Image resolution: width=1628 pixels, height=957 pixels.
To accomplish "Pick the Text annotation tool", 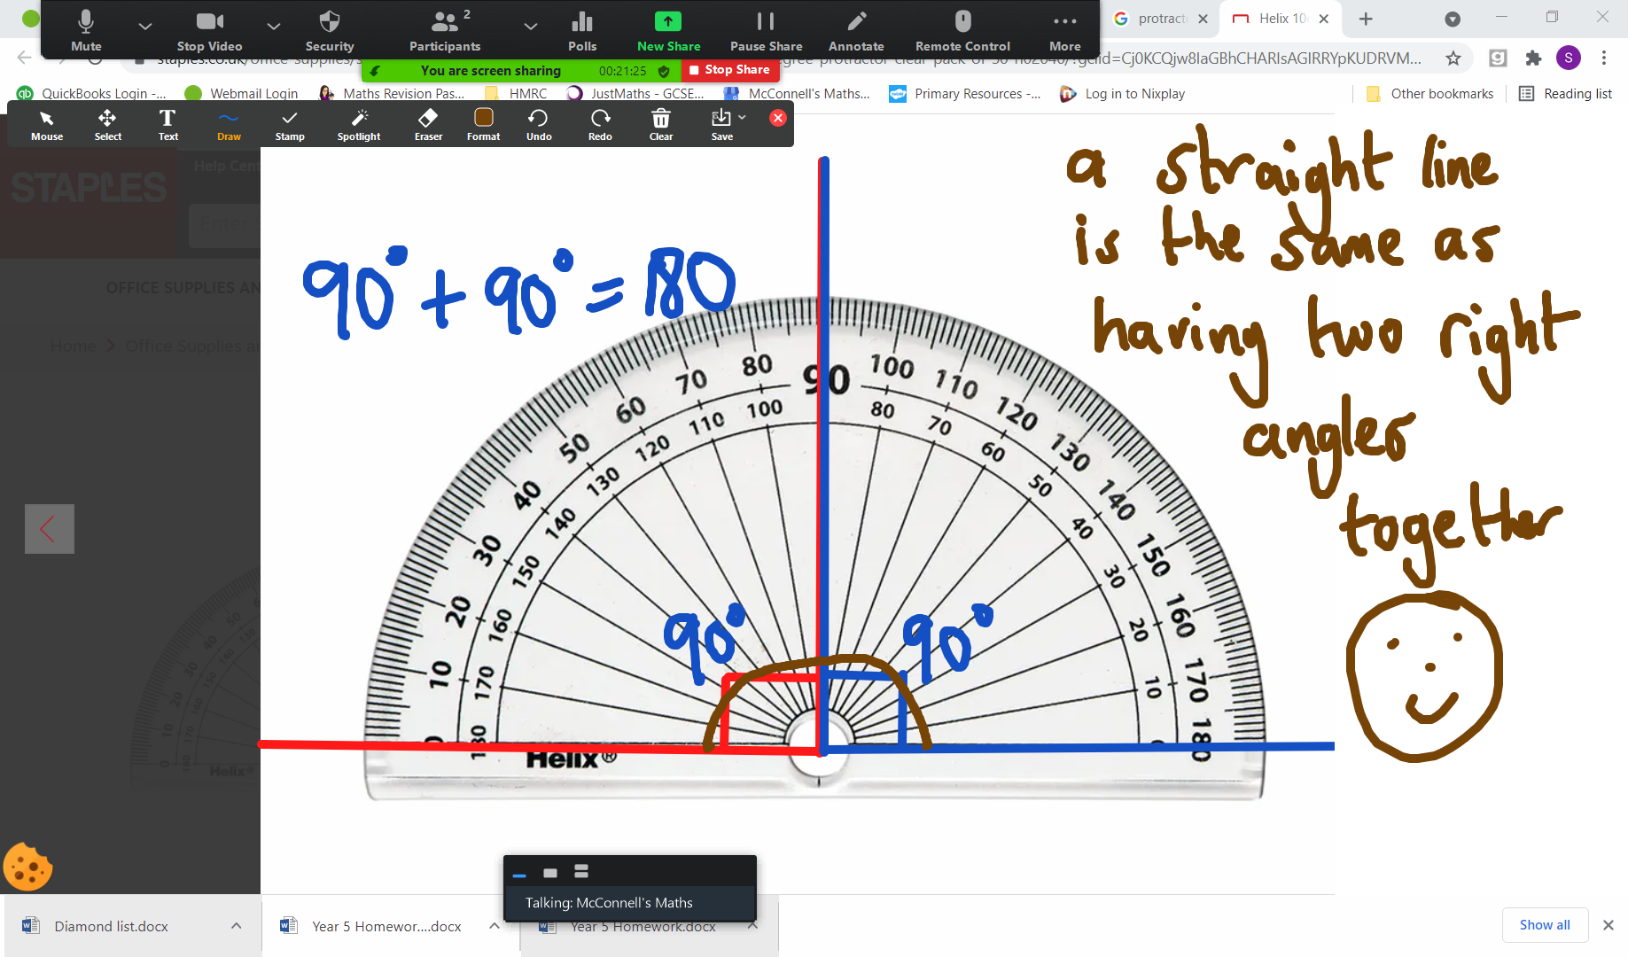I will 167,124.
